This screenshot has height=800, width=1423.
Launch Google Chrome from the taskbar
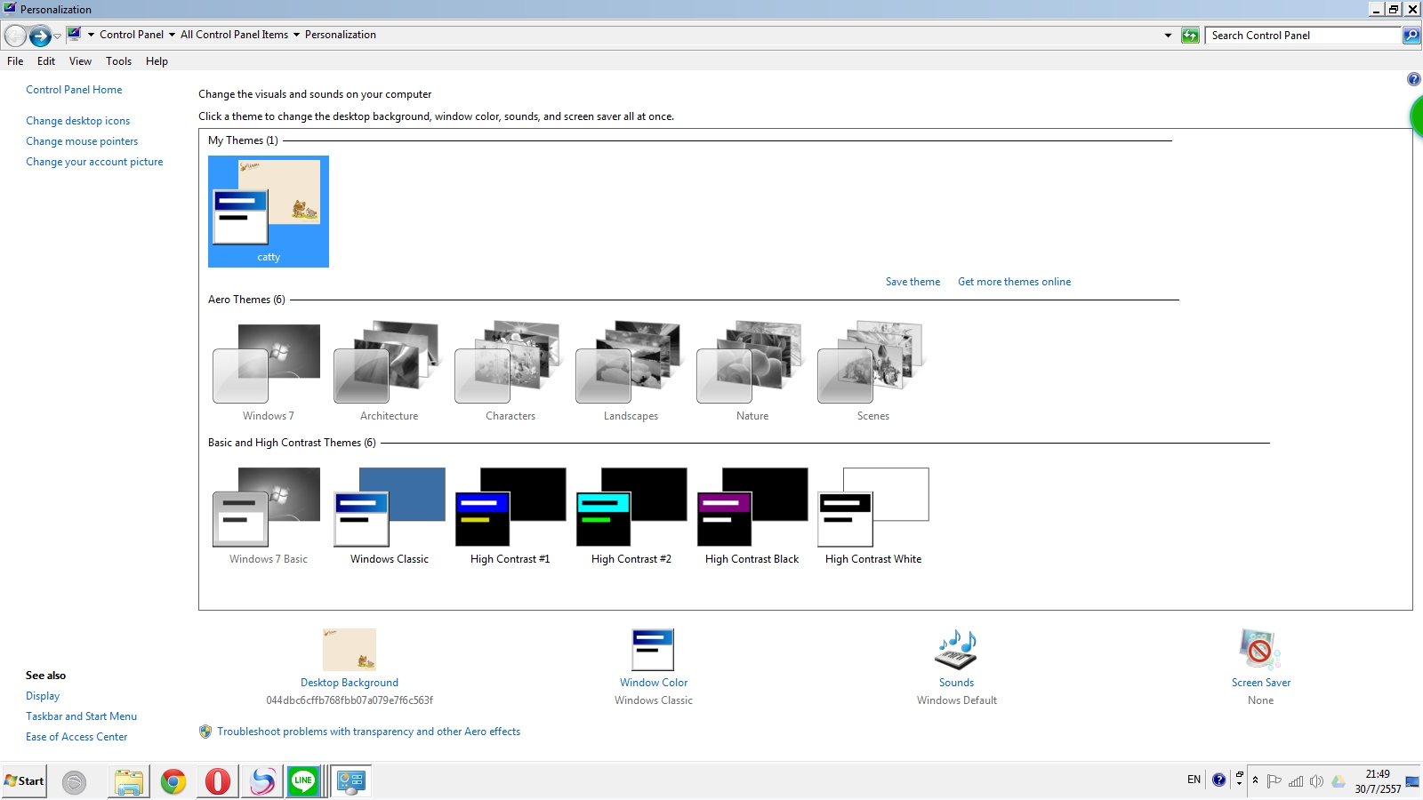(x=173, y=781)
